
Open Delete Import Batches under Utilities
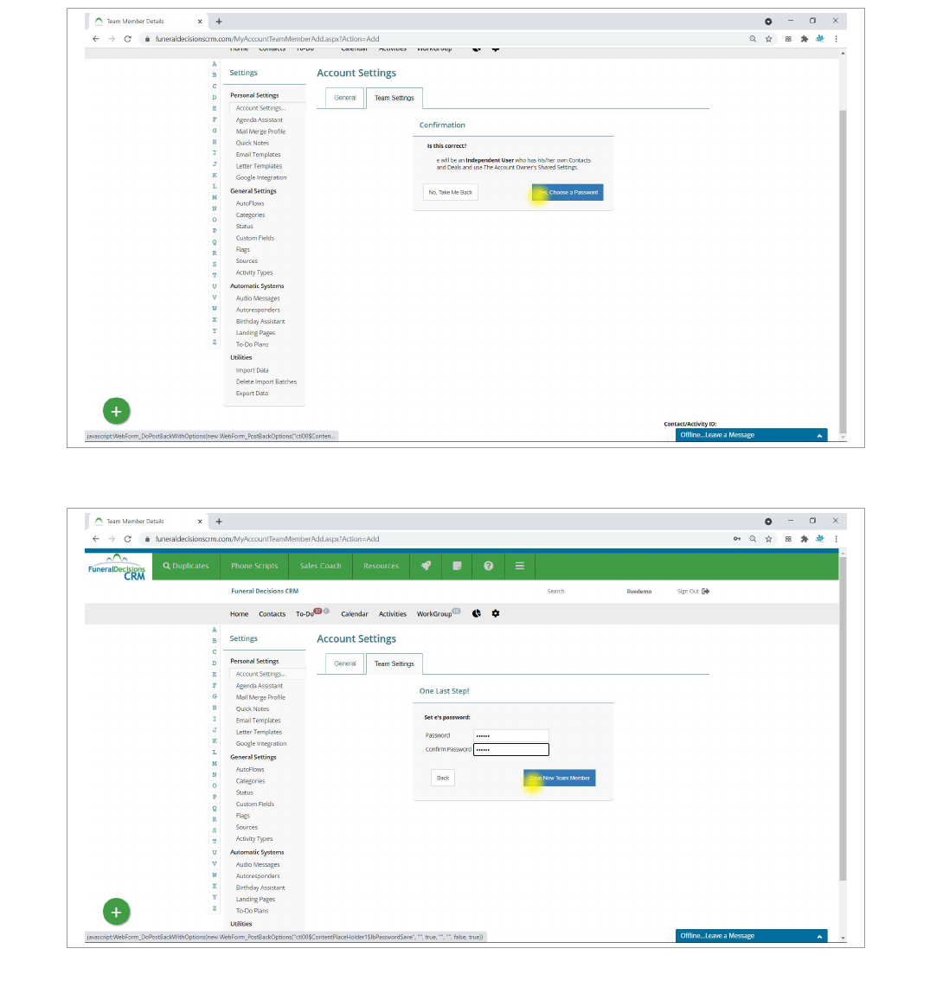[266, 381]
